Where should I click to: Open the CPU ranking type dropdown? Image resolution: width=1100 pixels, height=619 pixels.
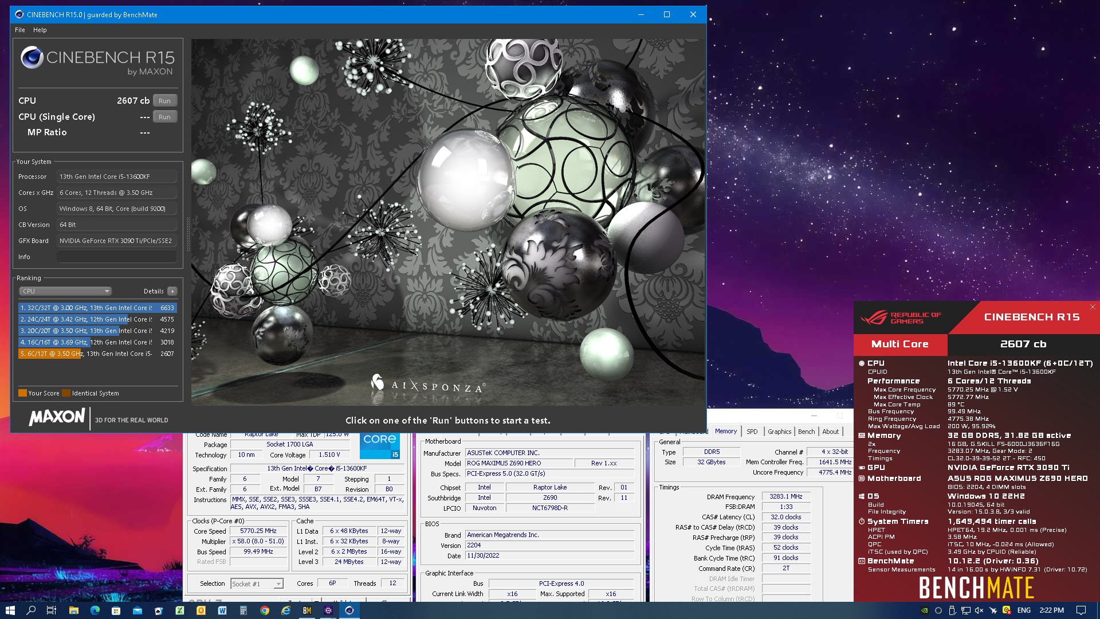pyautogui.click(x=66, y=291)
